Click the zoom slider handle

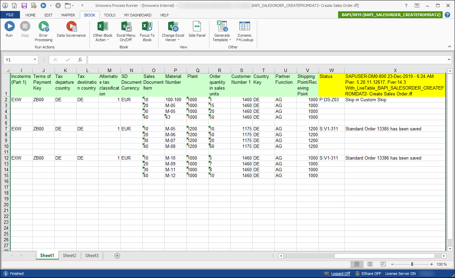(412, 264)
